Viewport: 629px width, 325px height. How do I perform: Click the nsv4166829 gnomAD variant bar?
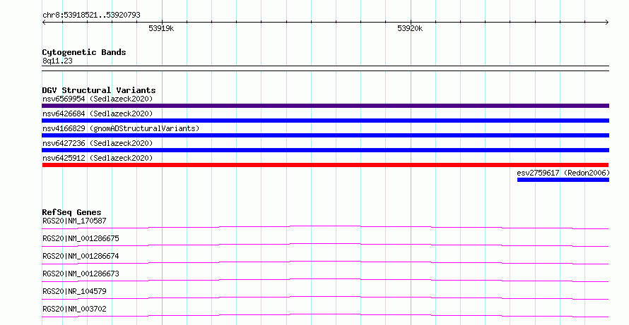tap(325, 135)
